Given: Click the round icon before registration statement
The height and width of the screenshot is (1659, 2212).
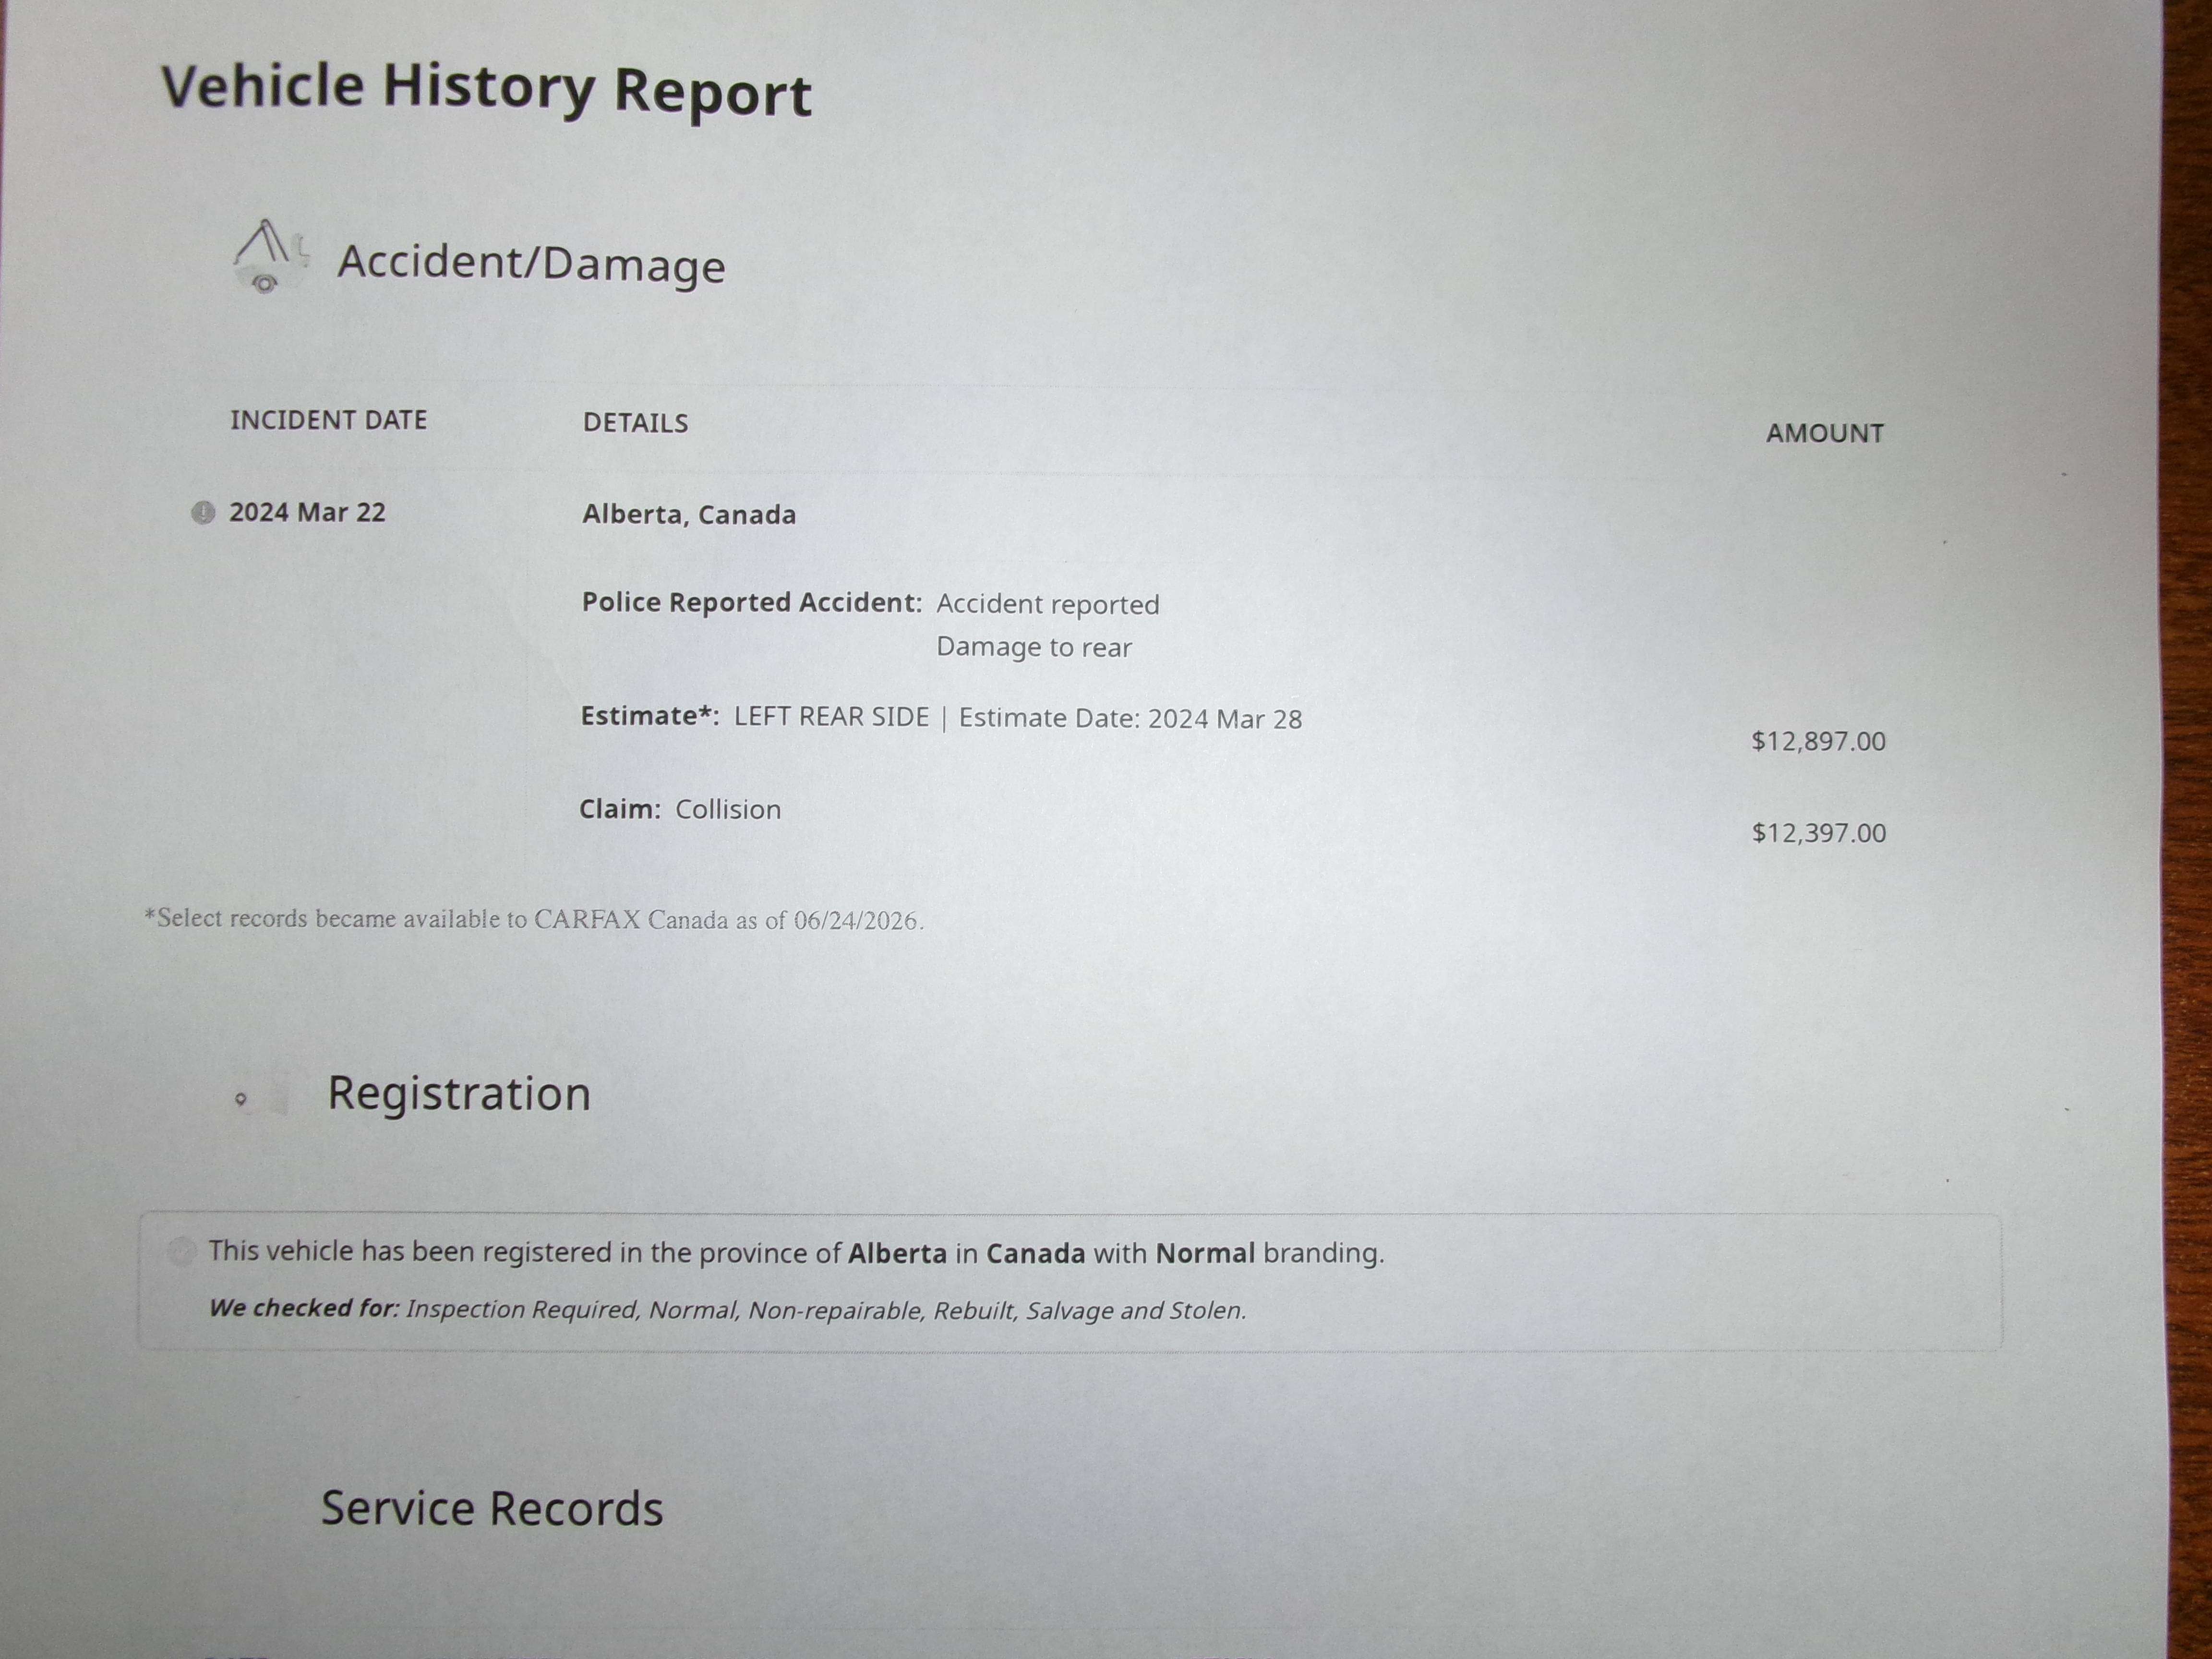Looking at the screenshot, I should click(x=181, y=1251).
